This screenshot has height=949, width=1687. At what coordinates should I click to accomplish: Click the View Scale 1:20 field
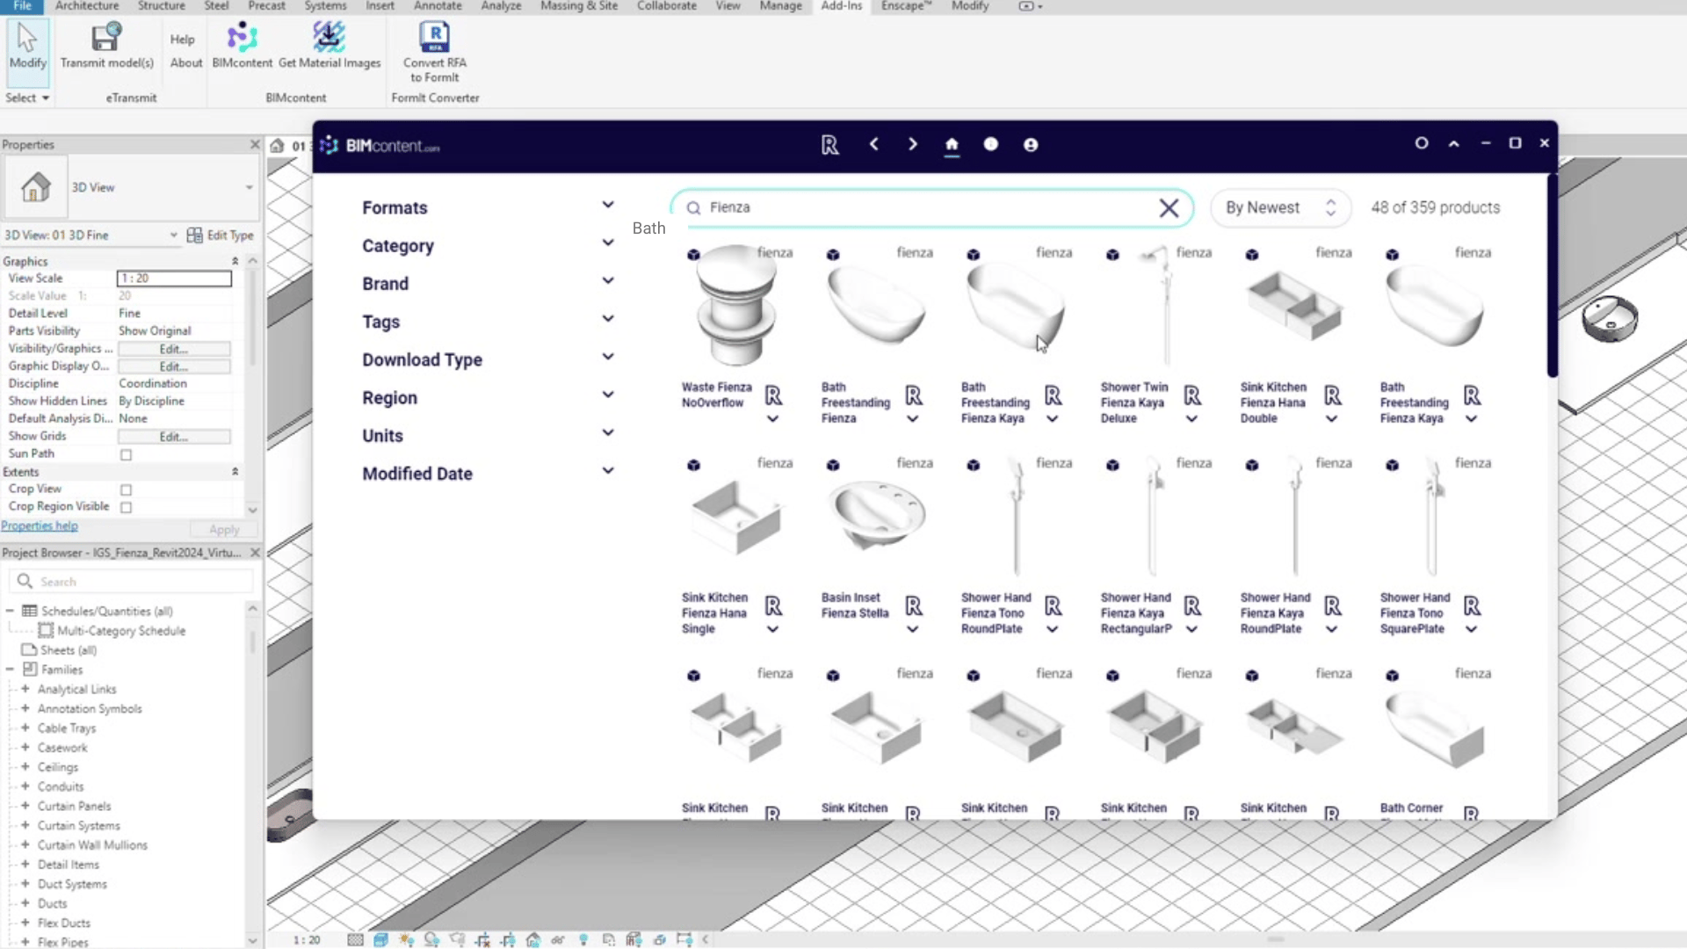coord(174,279)
